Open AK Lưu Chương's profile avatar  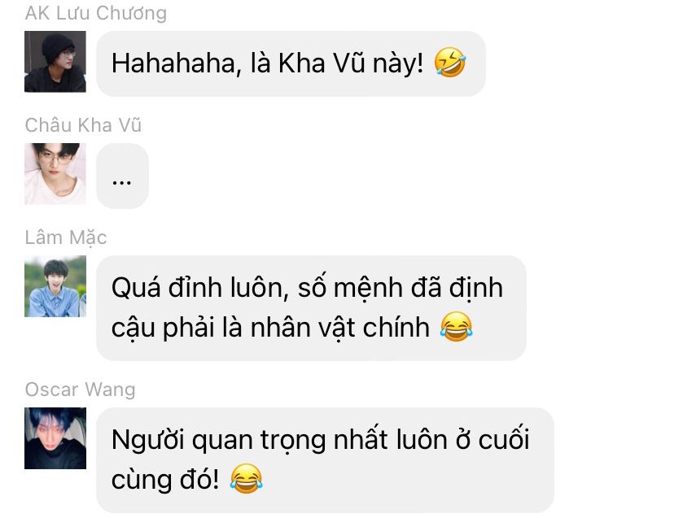point(55,62)
